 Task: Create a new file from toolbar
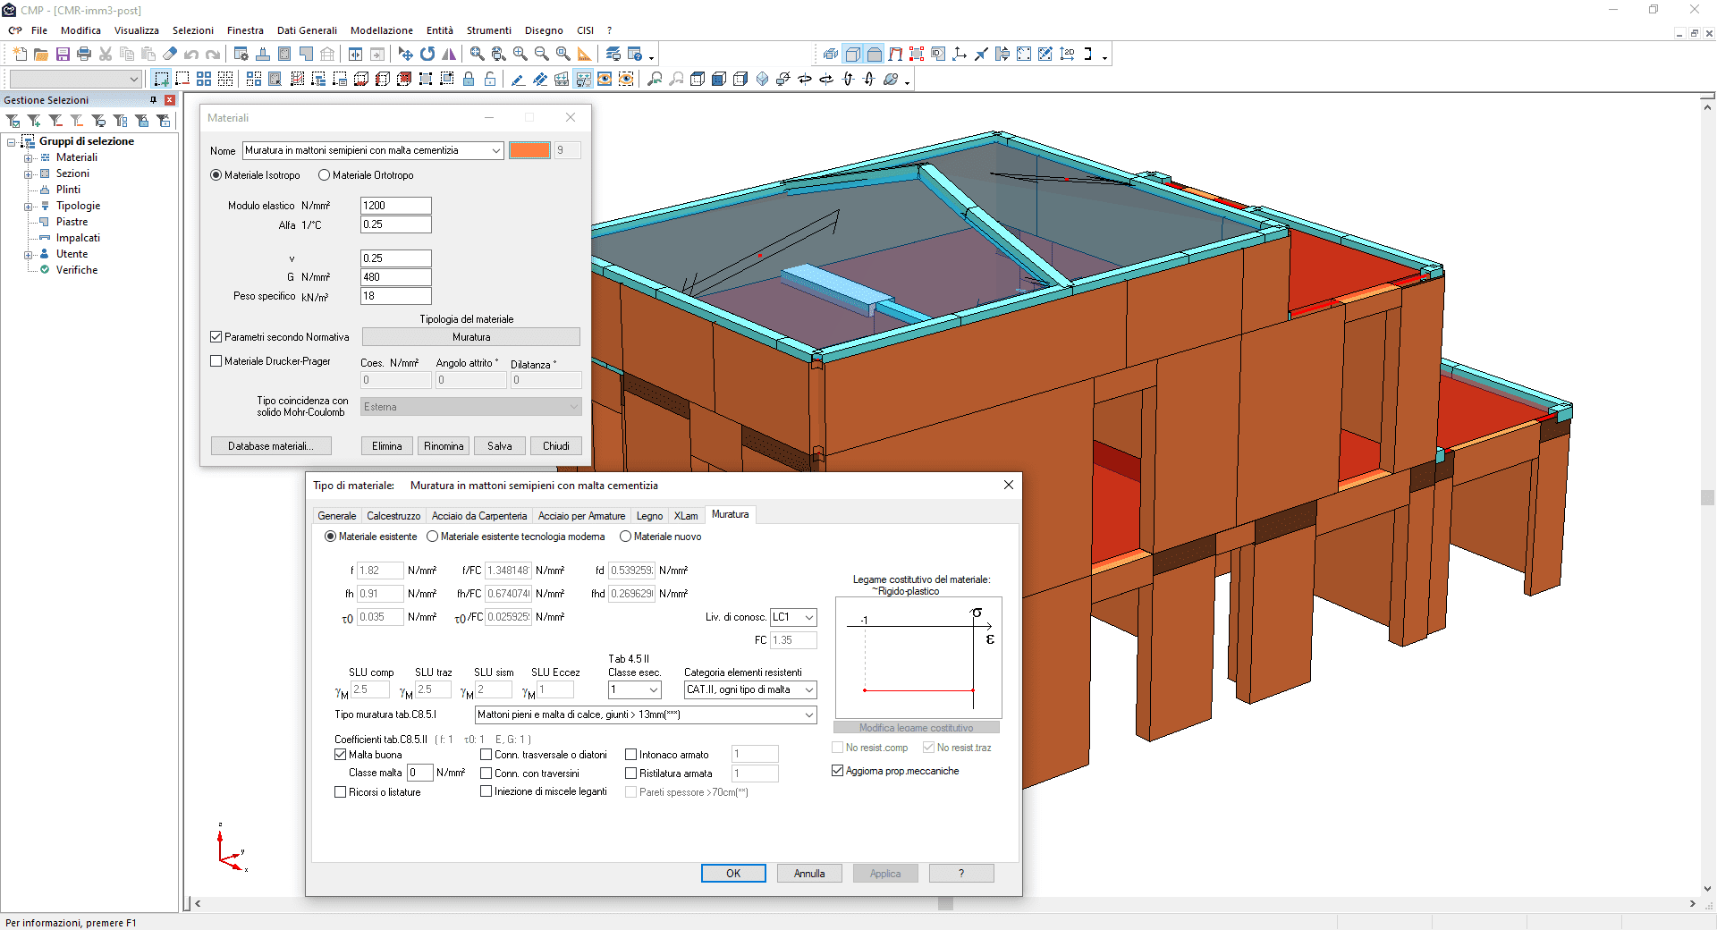coord(20,55)
